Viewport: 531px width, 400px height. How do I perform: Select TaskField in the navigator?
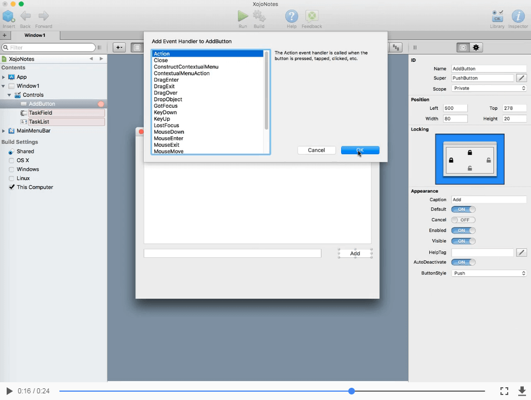click(x=67, y=113)
